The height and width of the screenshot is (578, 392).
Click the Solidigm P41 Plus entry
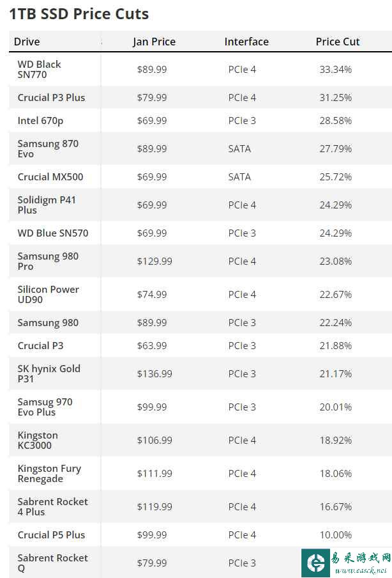click(47, 205)
